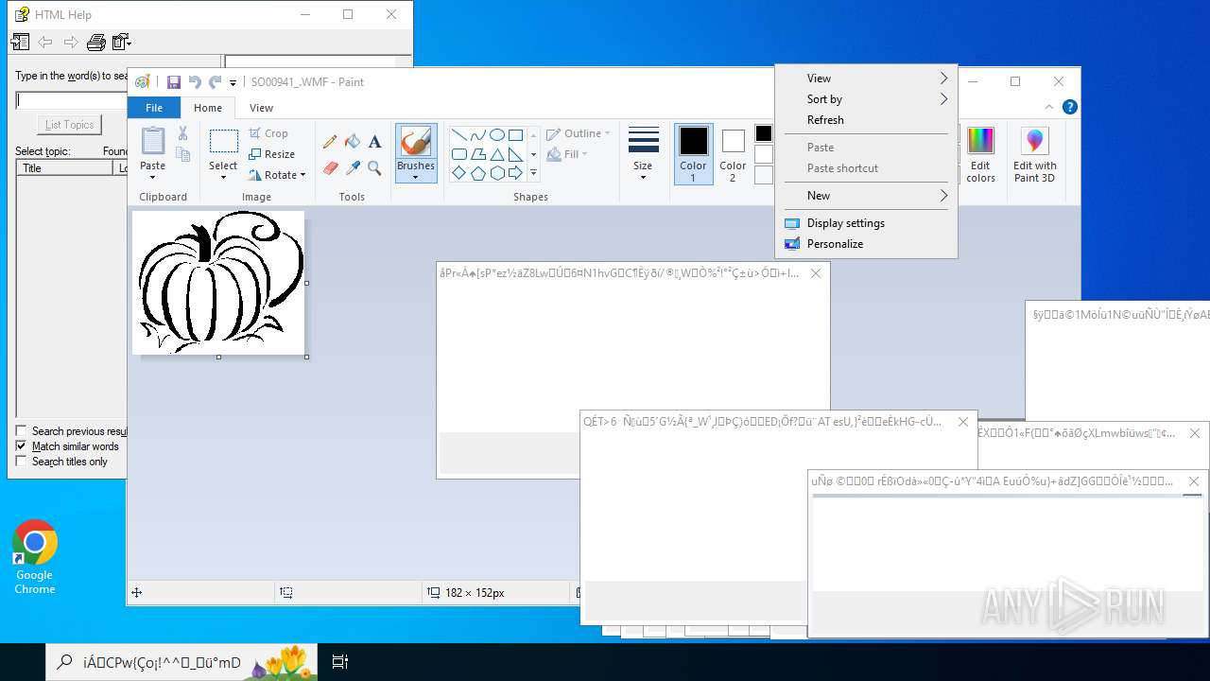This screenshot has width=1210, height=681.
Task: Click the List Topics button
Action: [69, 125]
